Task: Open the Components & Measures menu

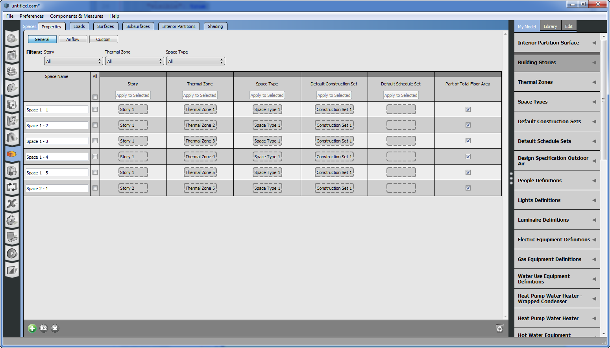Action: (x=76, y=16)
